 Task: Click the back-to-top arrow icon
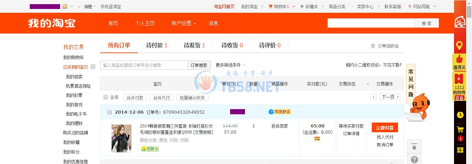tap(414, 147)
